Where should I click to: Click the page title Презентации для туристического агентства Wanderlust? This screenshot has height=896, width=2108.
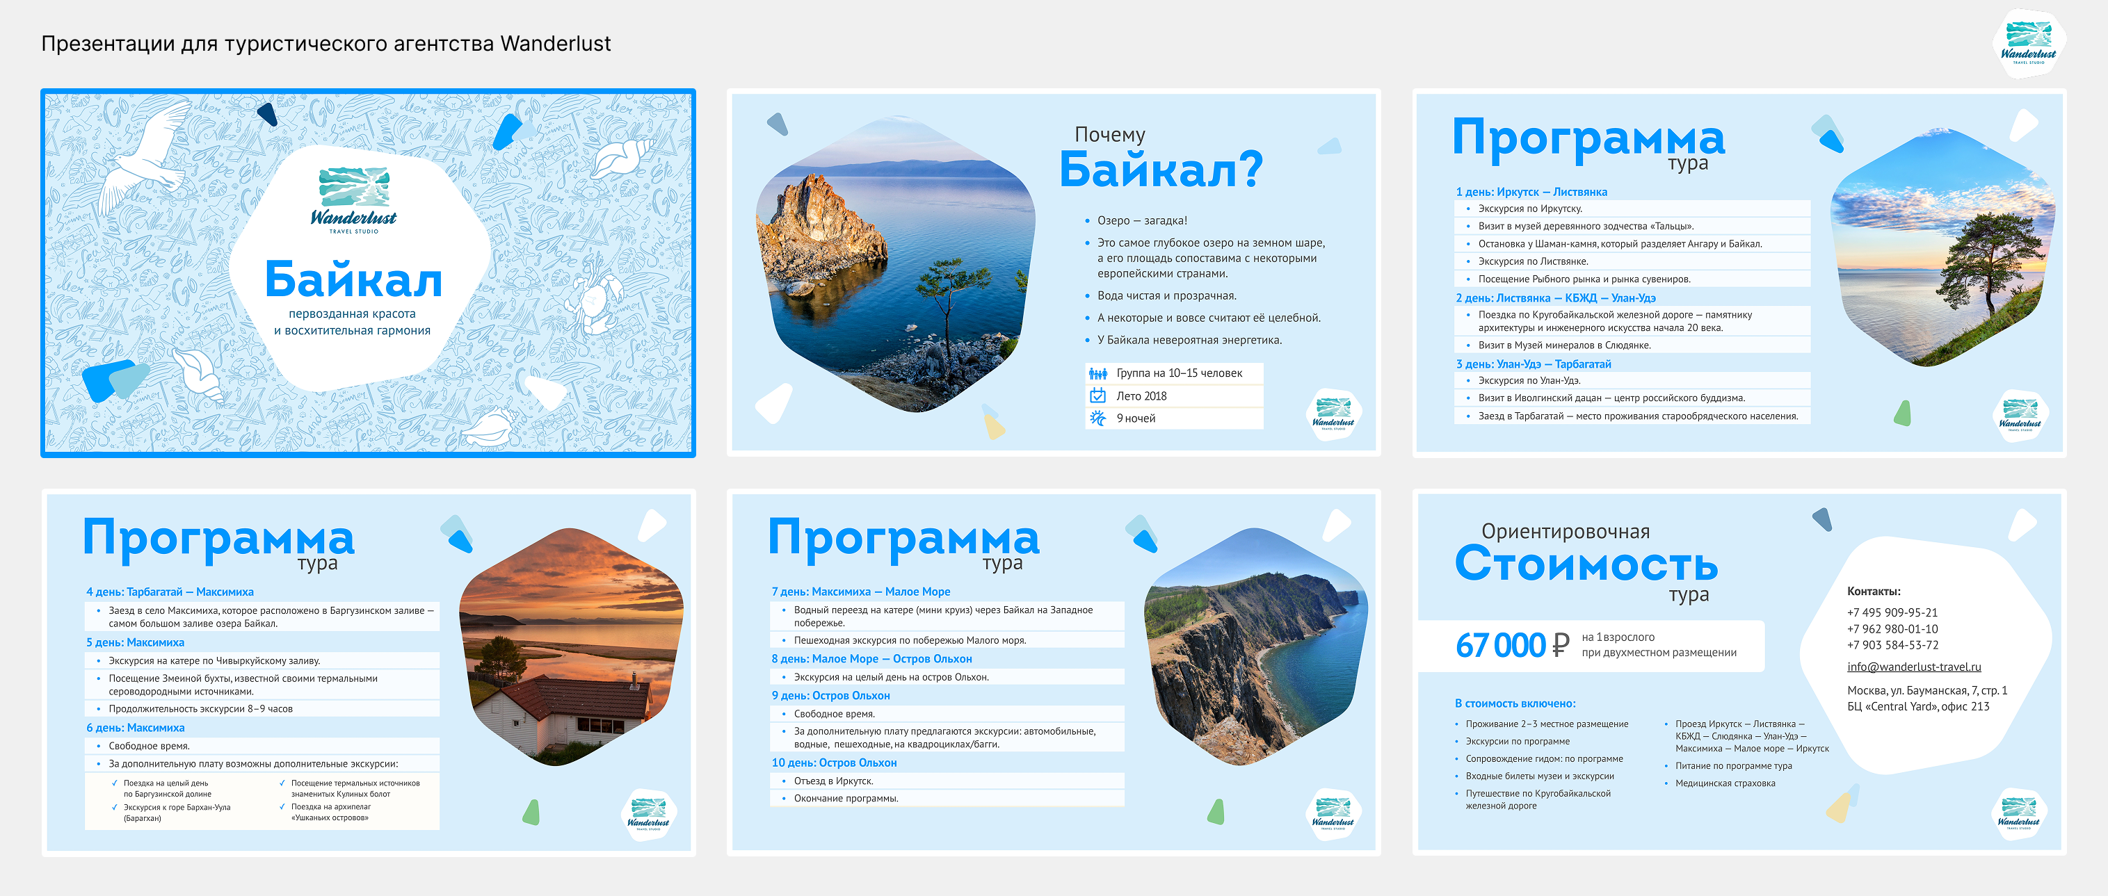coord(325,43)
